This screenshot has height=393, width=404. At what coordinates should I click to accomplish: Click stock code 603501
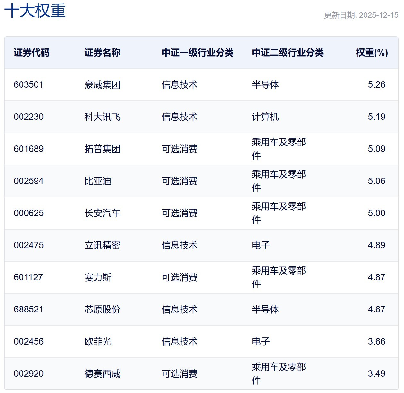[x=29, y=85]
